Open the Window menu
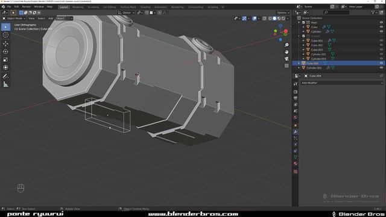The width and height of the screenshot is (386, 217). 39,7
